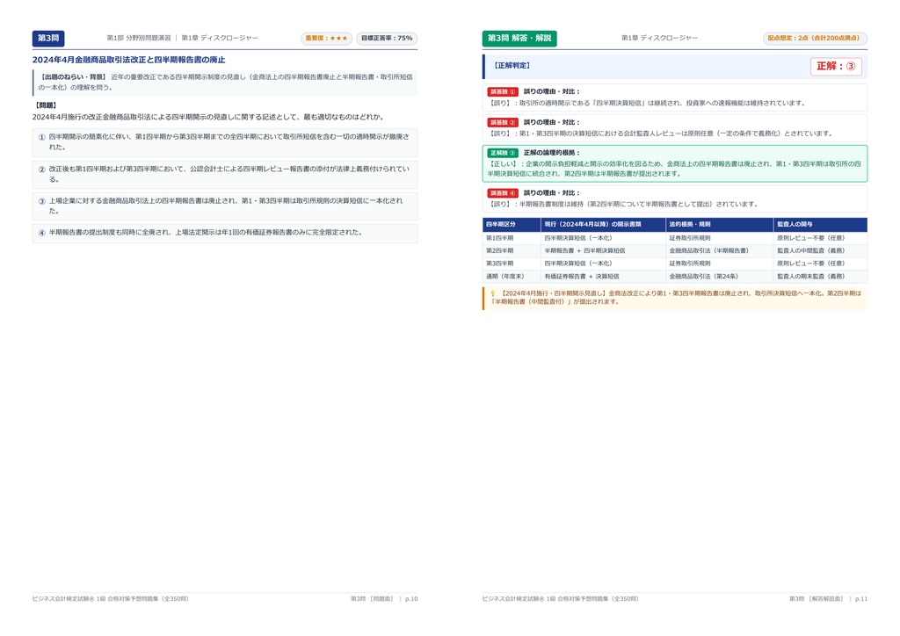Select answer choice beginning 上場企業に対する金融商品取引法上
Viewport: 900px width, 636px height.
pyautogui.click(x=225, y=206)
